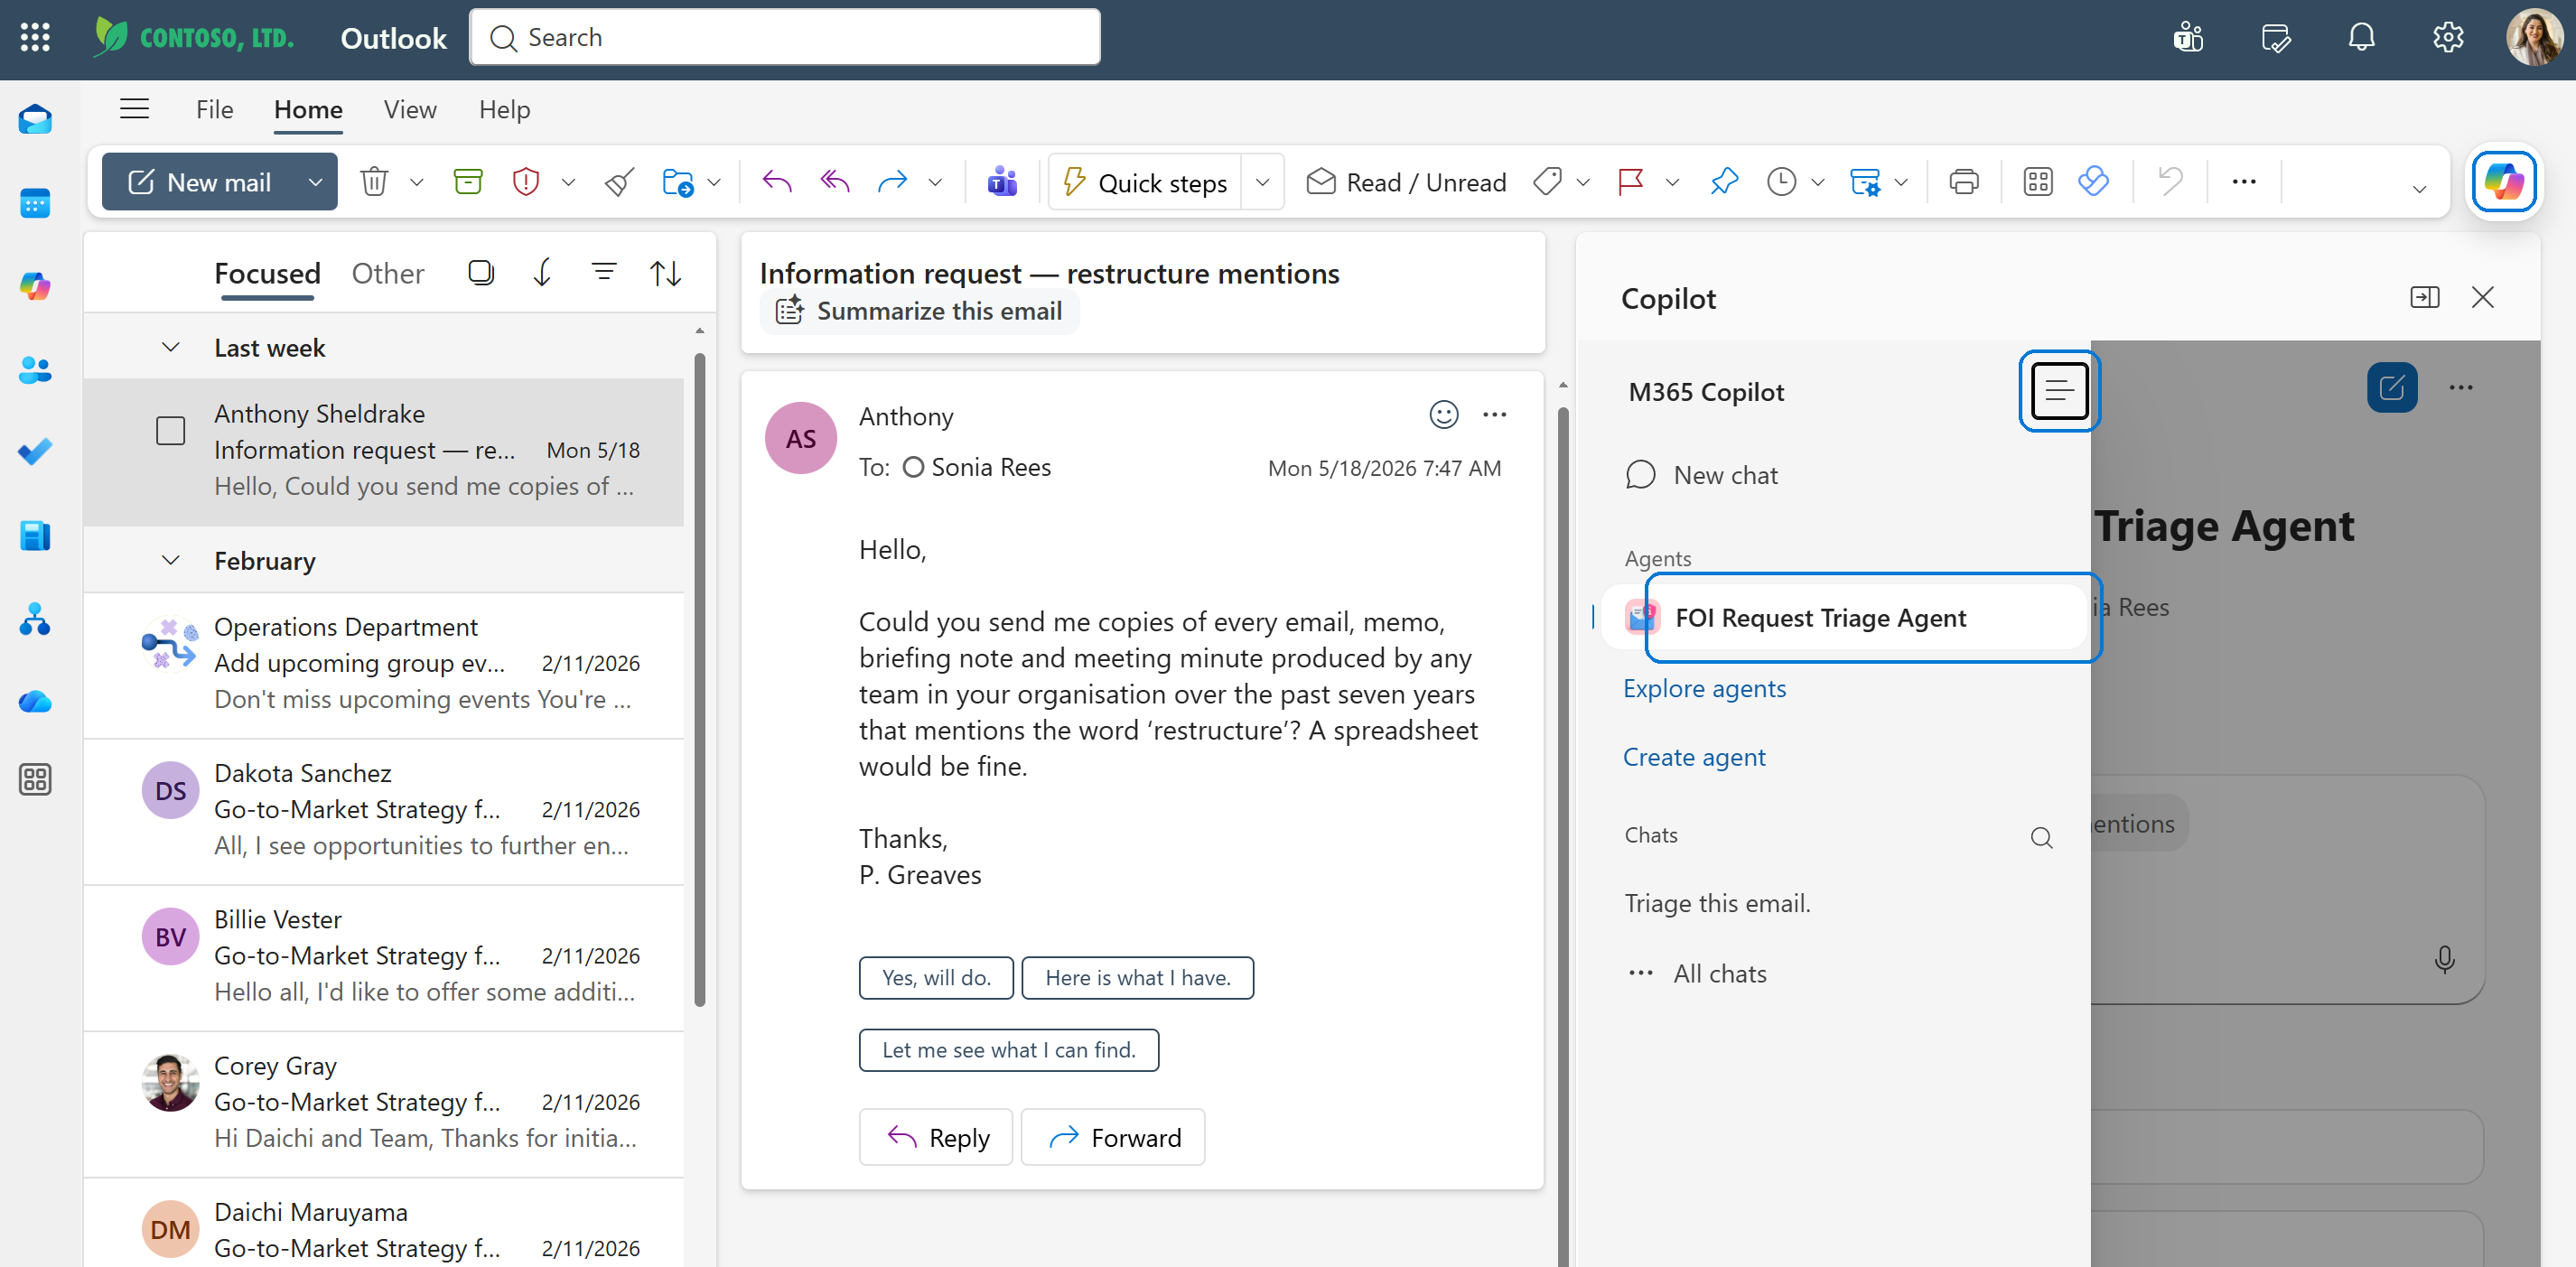Open Report dropdown arrow
The width and height of the screenshot is (2576, 1267).
tap(568, 183)
